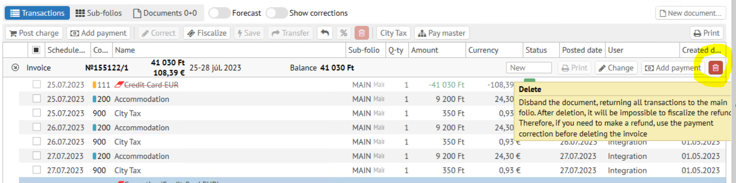Click the invoice number №155122/1

tap(107, 68)
